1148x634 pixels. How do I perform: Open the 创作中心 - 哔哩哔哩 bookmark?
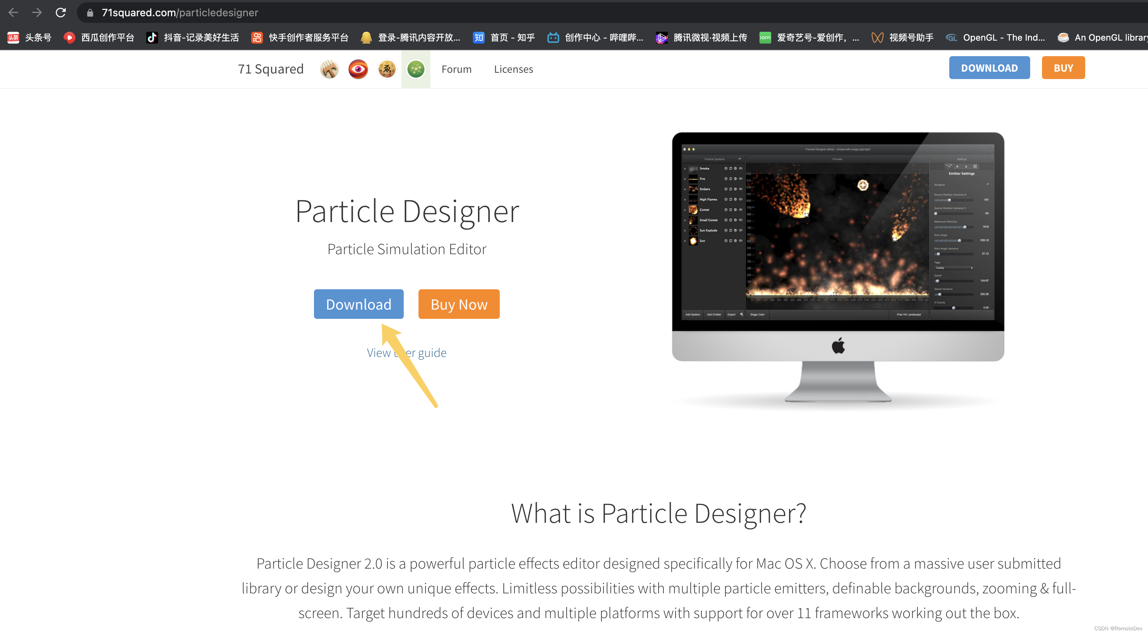point(595,37)
